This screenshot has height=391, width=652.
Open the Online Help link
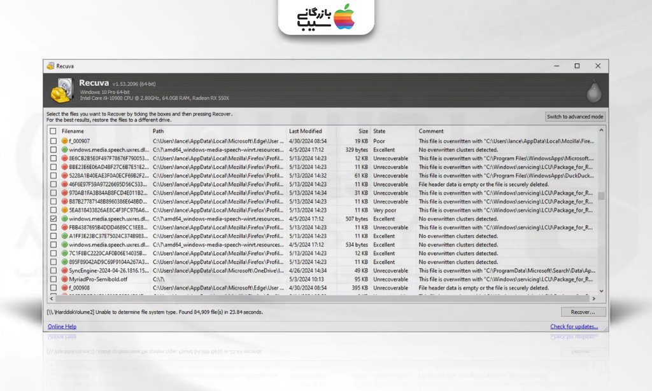pos(62,327)
